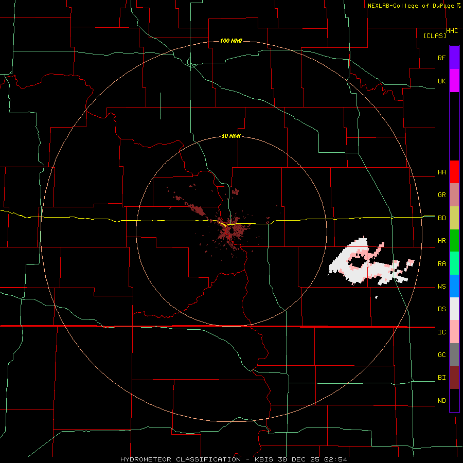
Task: Click the 50 NMI range ring label
Action: coord(231,136)
